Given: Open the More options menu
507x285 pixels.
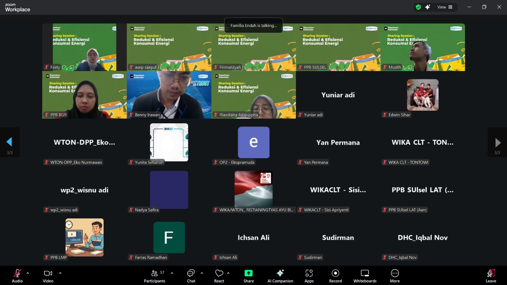Looking at the screenshot, I should click(x=395, y=276).
